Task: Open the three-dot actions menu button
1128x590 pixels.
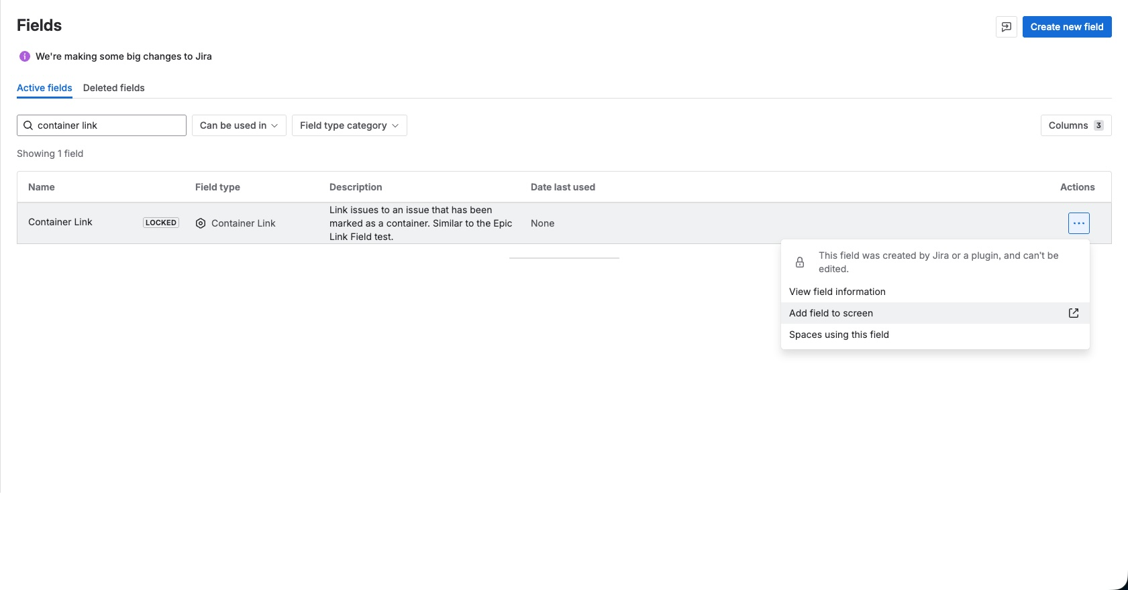Action: pos(1078,223)
